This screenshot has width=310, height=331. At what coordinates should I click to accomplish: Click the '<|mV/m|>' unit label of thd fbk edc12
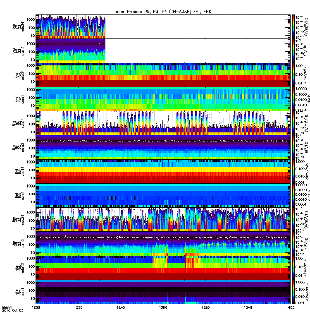[x=307, y=171]
